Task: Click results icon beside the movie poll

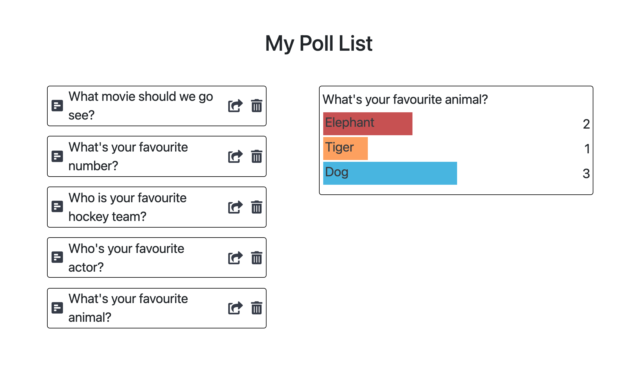Action: coord(57,106)
